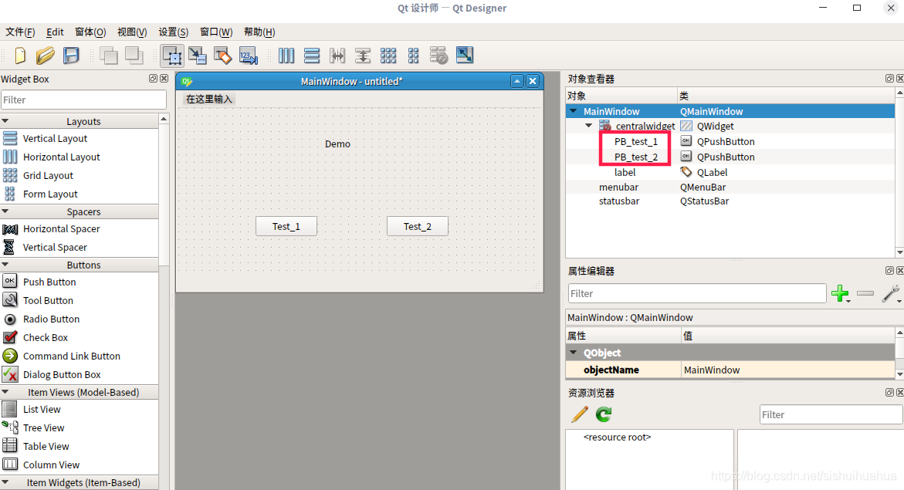Screen dimensions: 904x490
Task: Collapse the centralwidget tree node
Action: (588, 126)
